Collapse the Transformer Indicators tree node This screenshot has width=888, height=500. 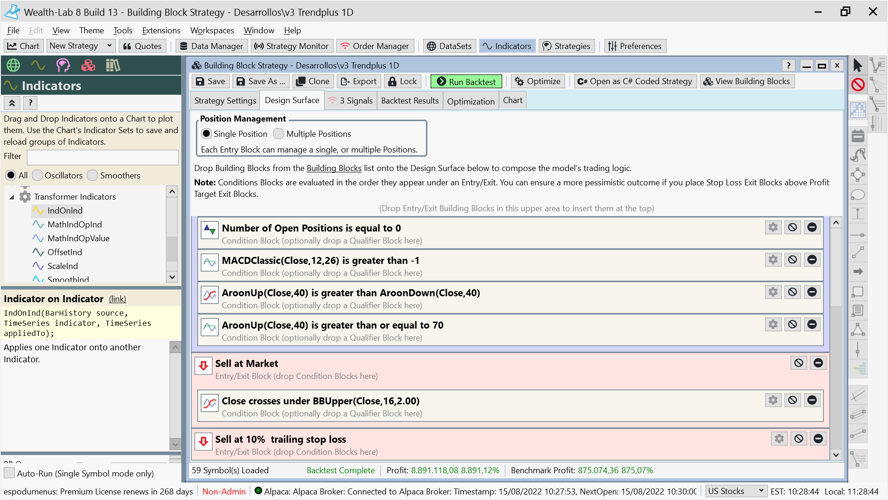(12, 197)
